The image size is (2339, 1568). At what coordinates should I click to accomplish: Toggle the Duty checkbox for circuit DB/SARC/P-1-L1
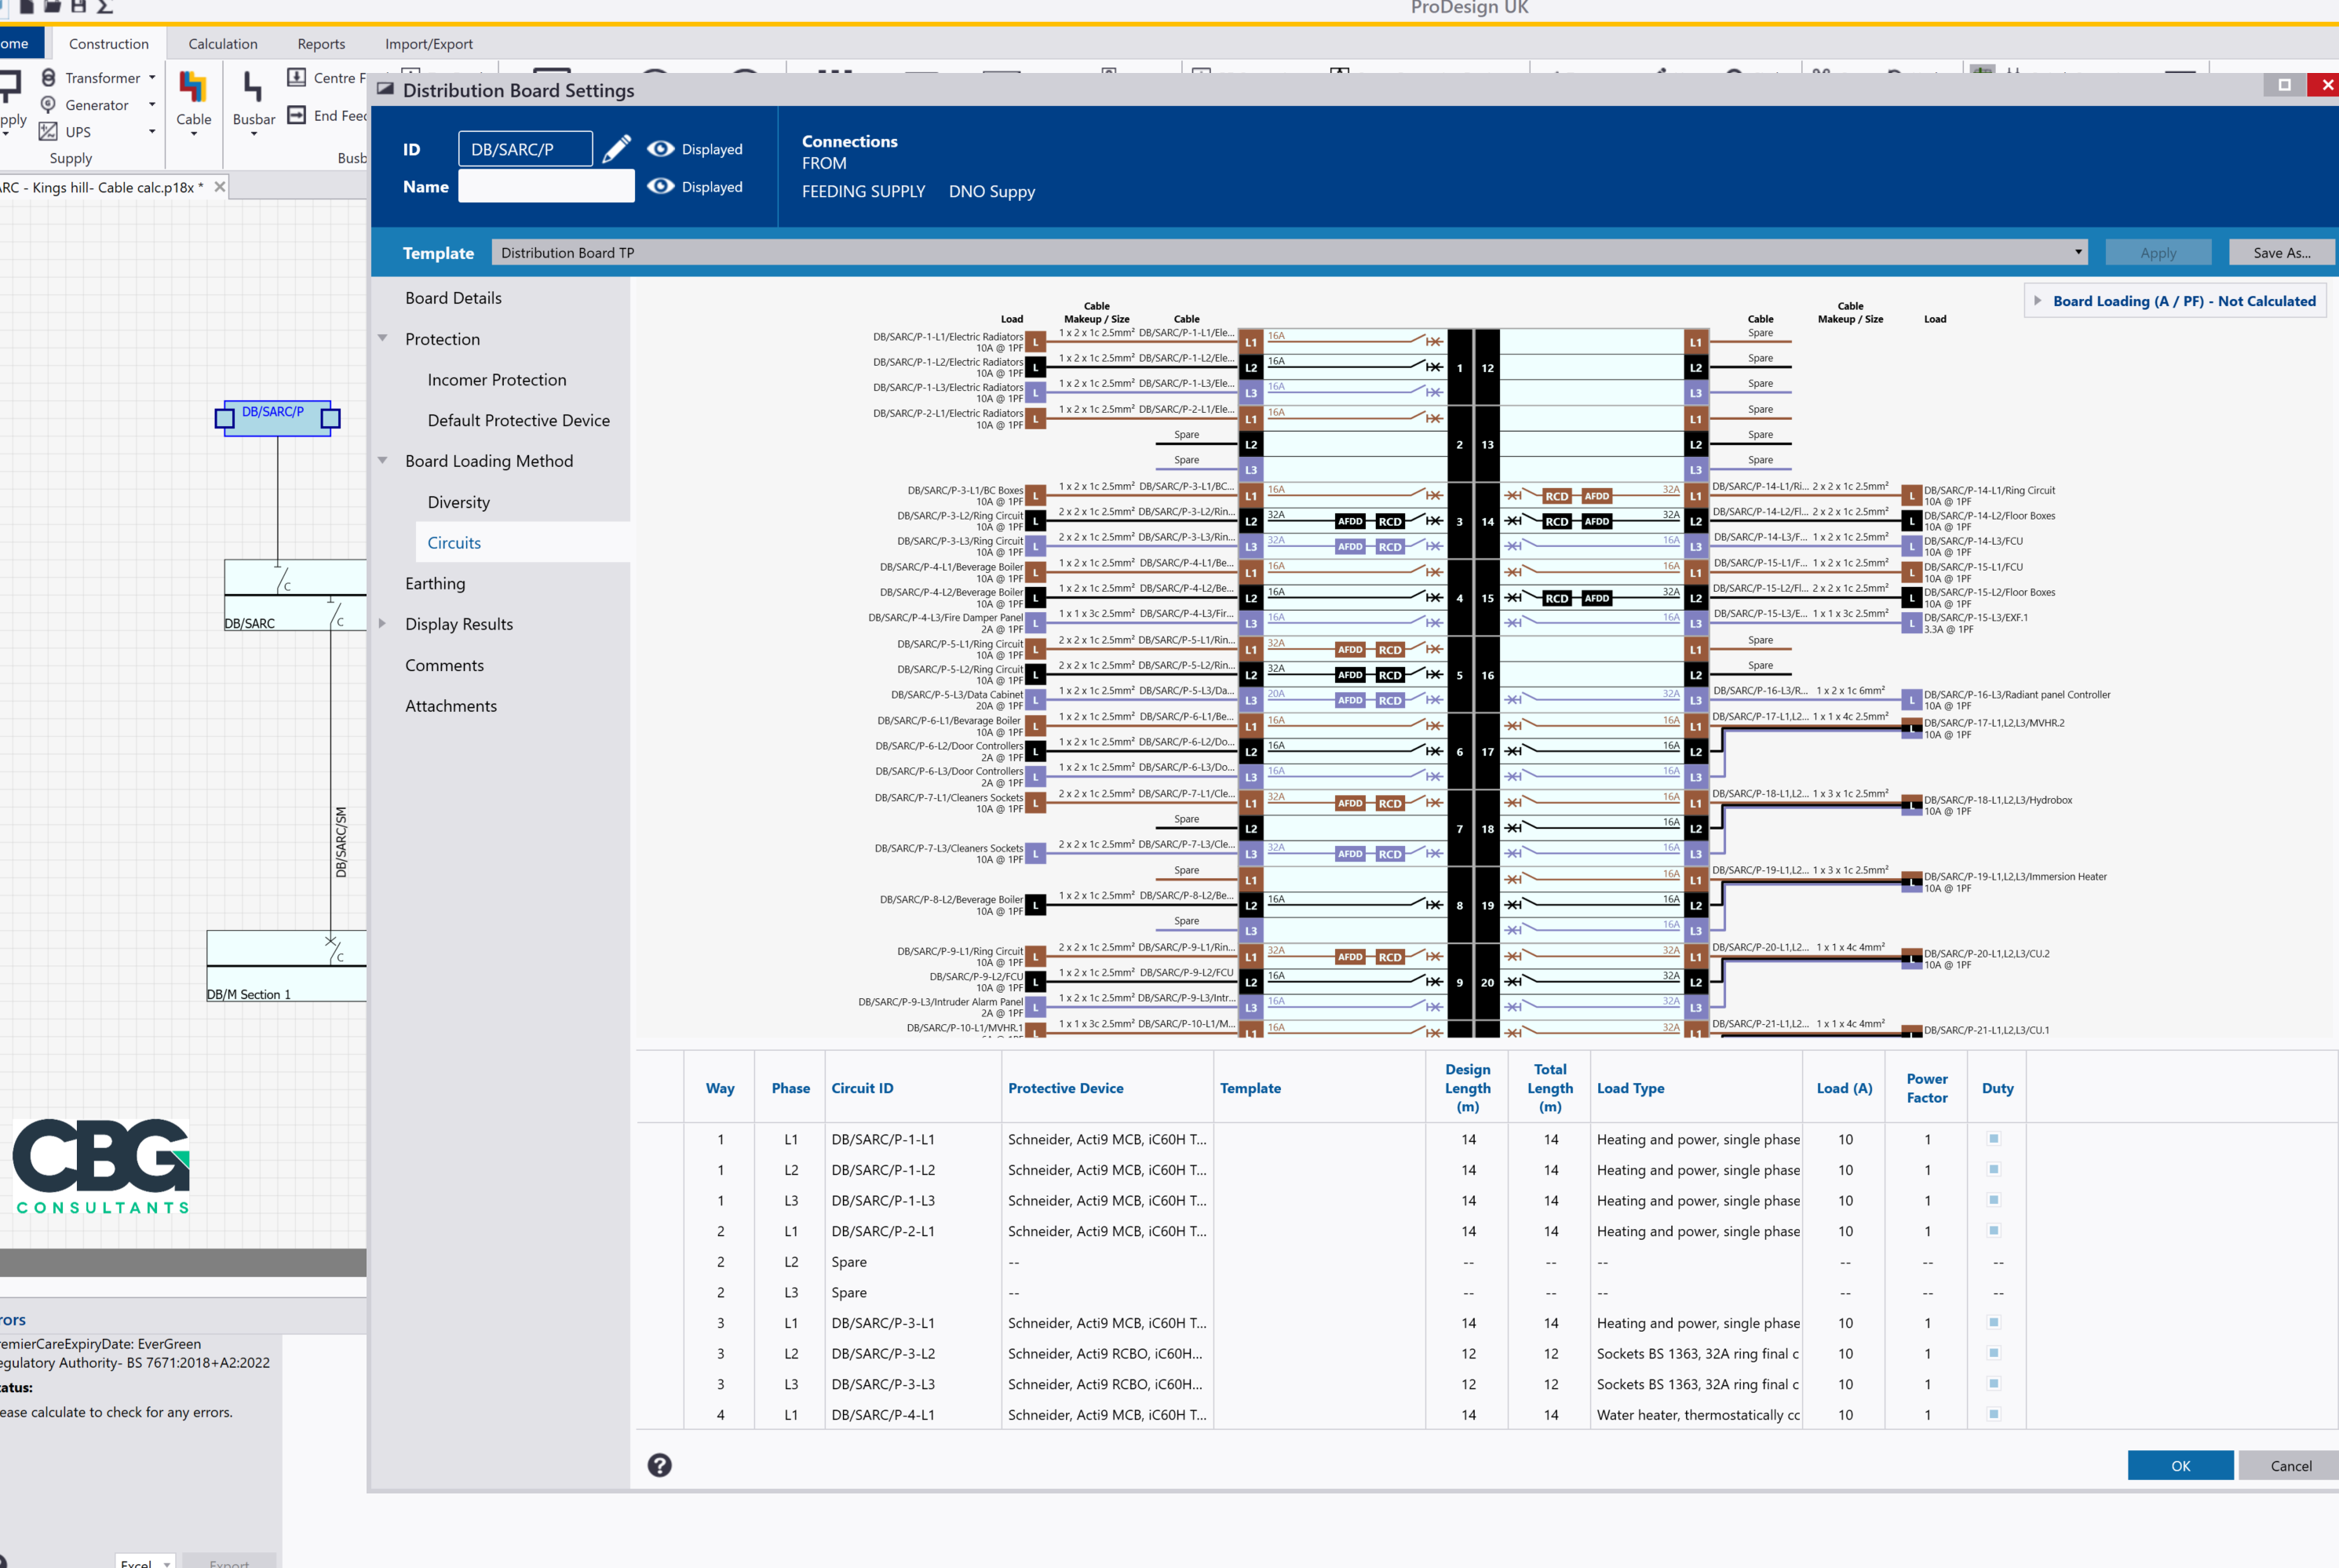click(x=1994, y=1139)
